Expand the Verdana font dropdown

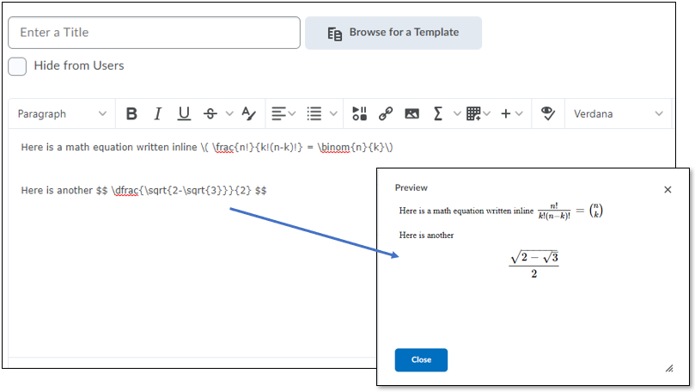[x=618, y=113]
